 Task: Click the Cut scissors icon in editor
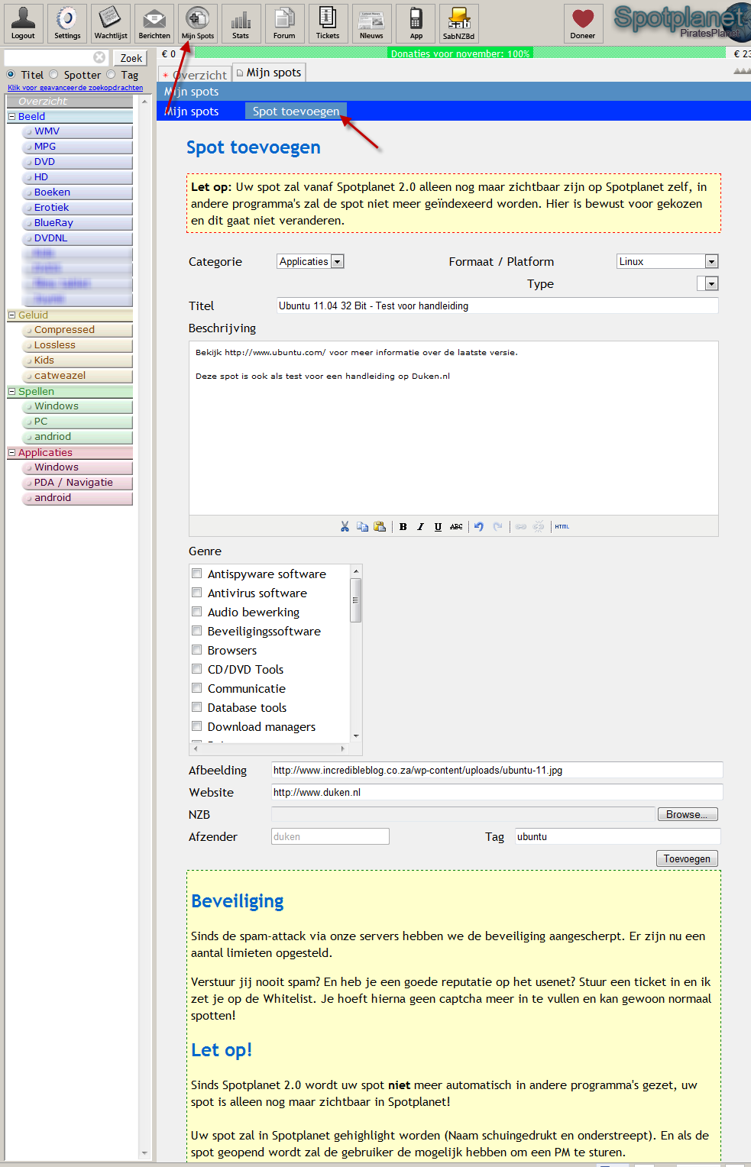pyautogui.click(x=345, y=526)
